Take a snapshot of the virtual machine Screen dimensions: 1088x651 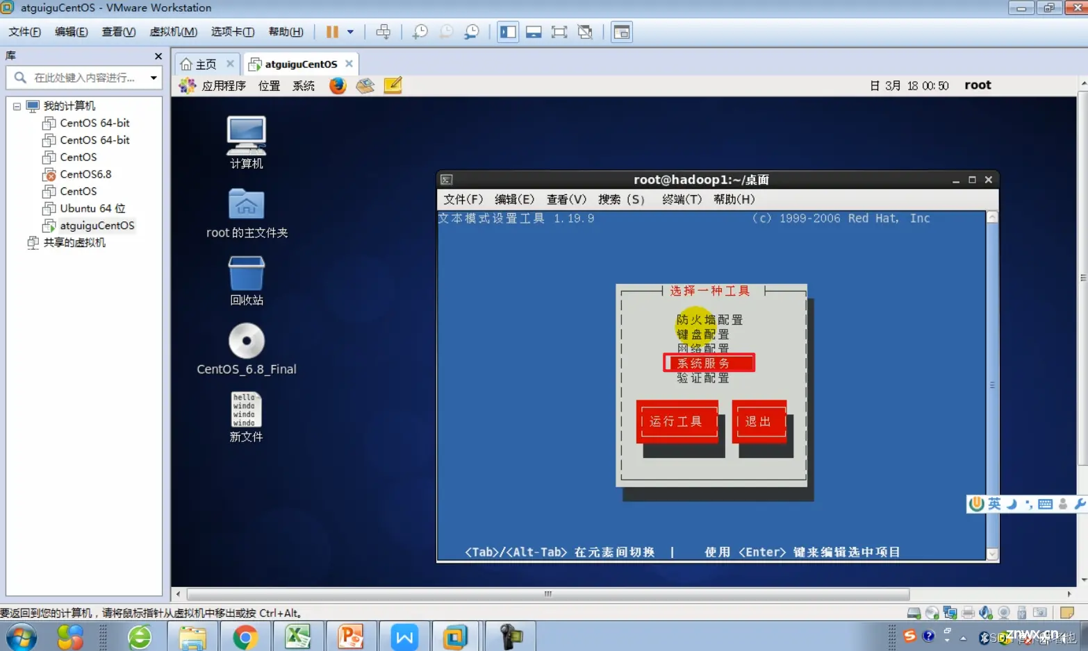pos(420,32)
